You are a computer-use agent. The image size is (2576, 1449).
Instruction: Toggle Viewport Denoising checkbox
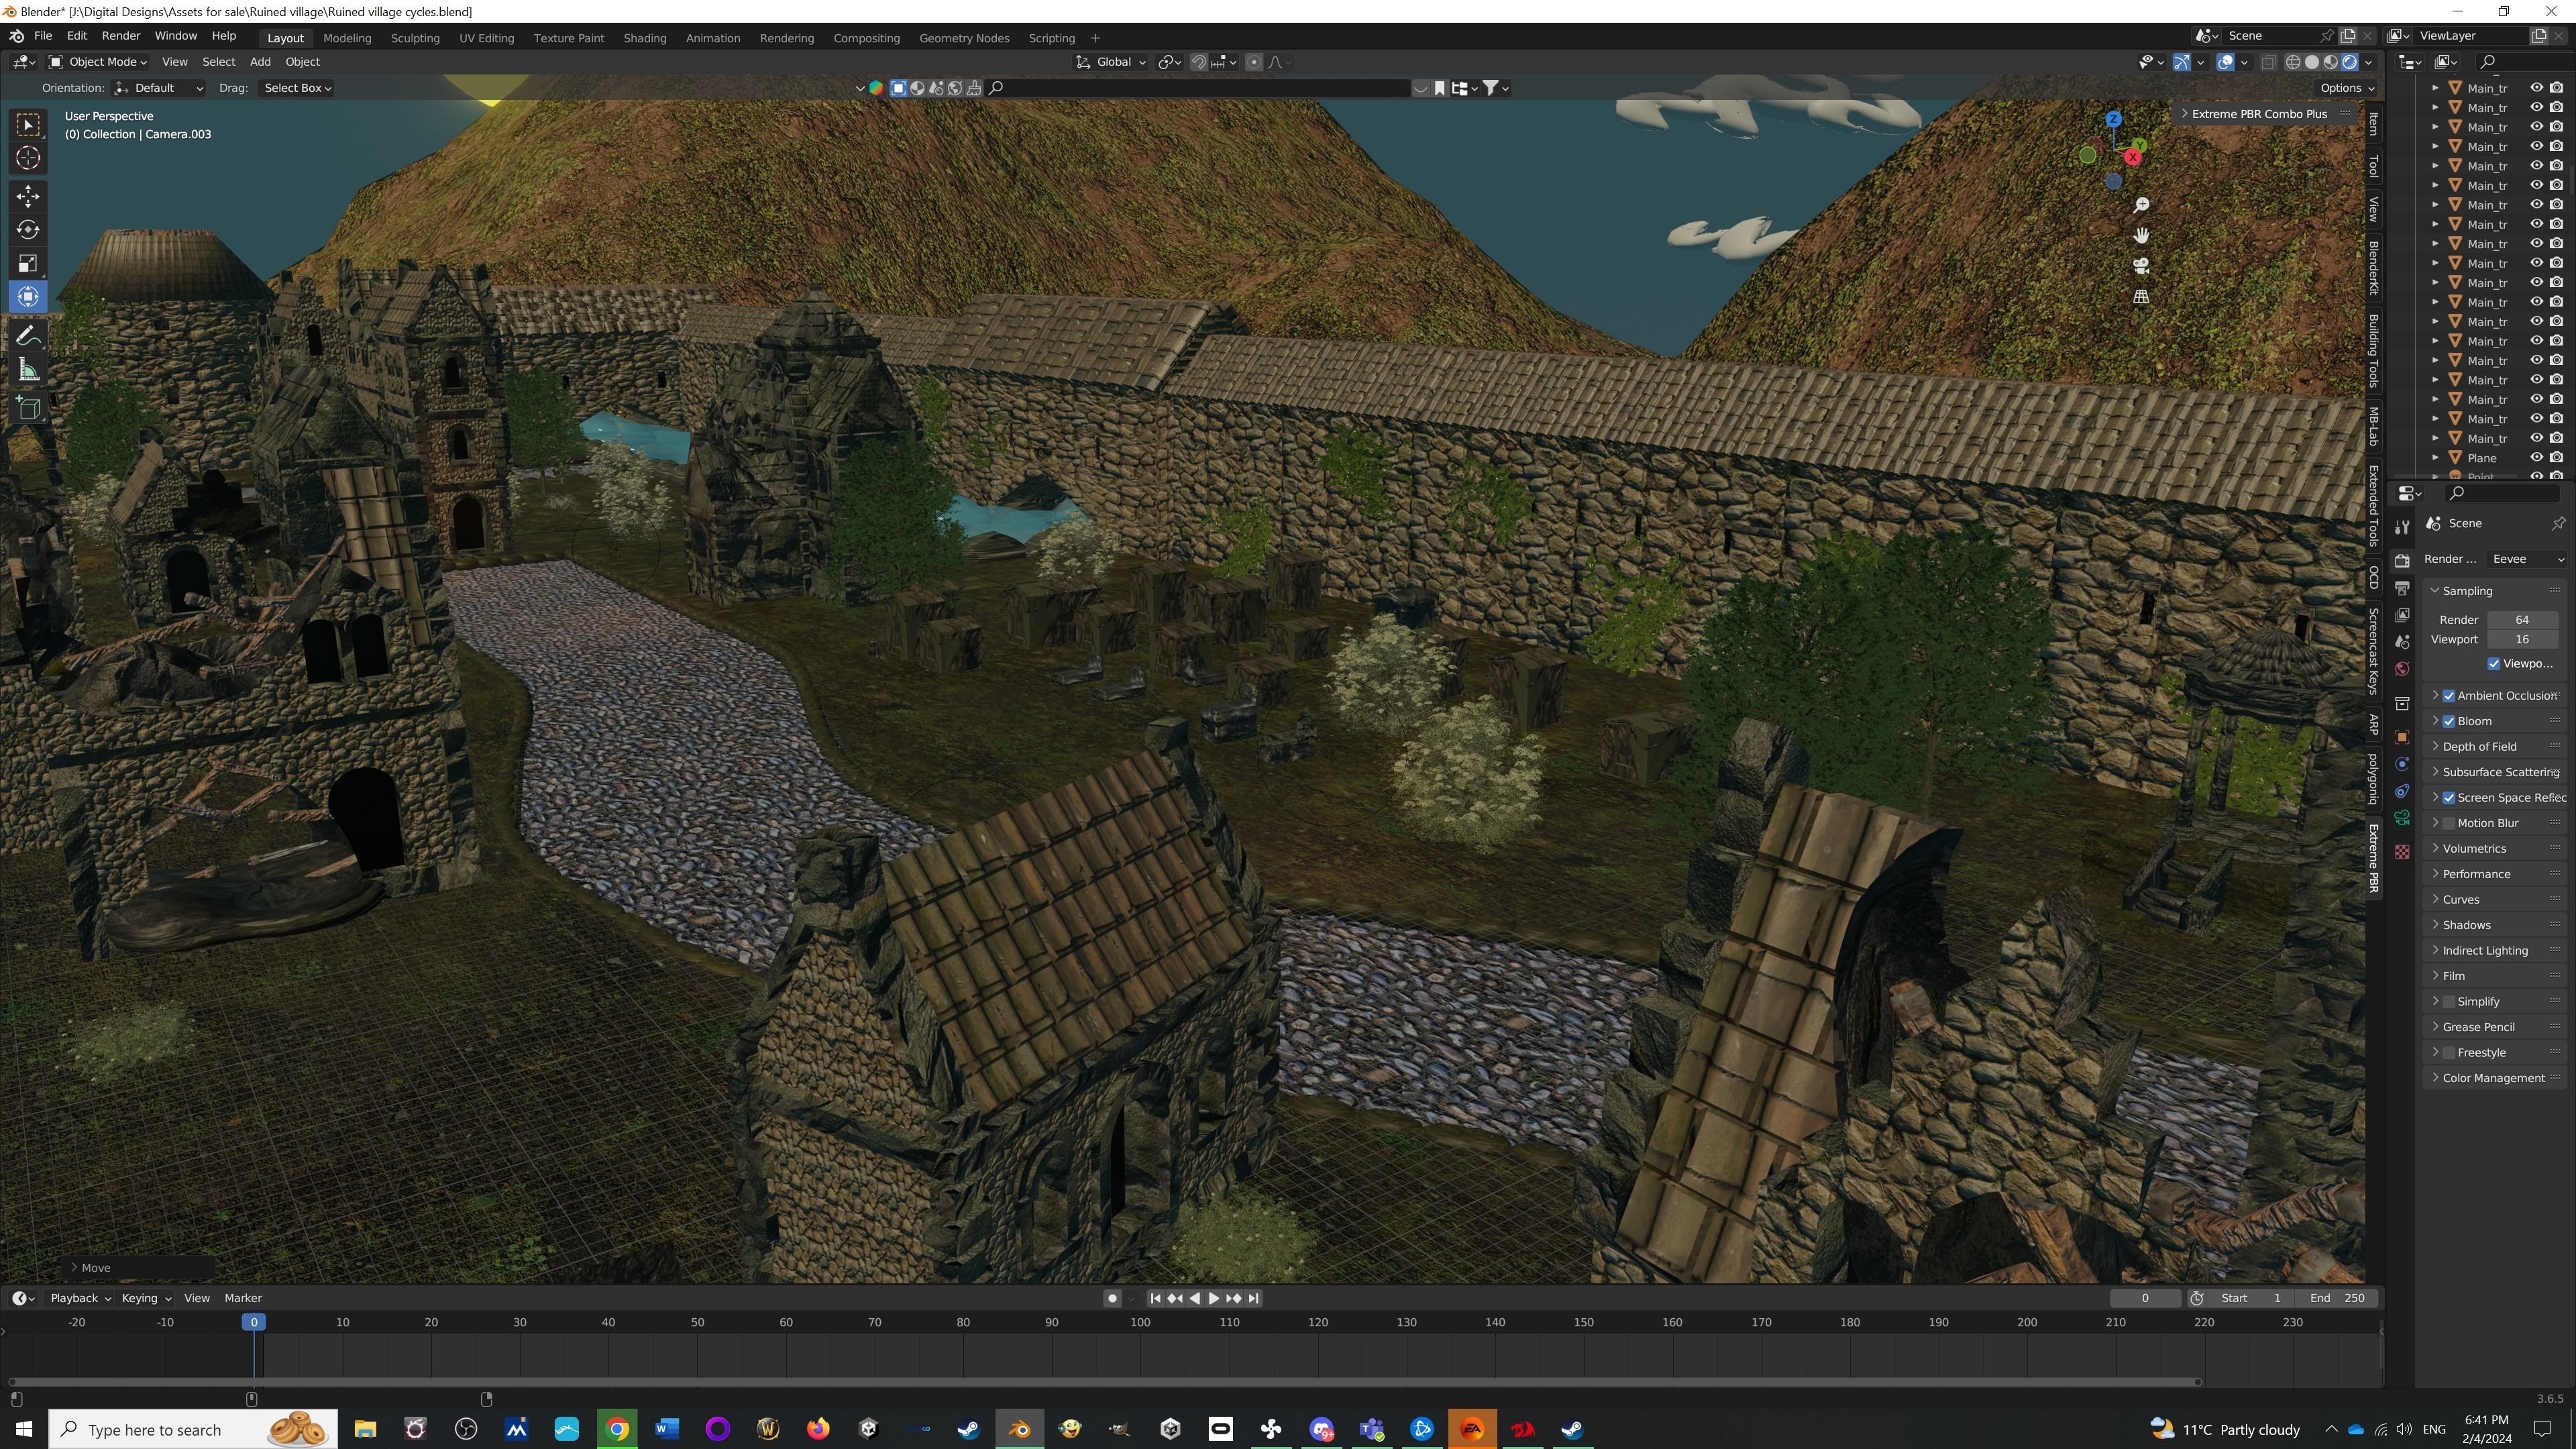click(2494, 664)
